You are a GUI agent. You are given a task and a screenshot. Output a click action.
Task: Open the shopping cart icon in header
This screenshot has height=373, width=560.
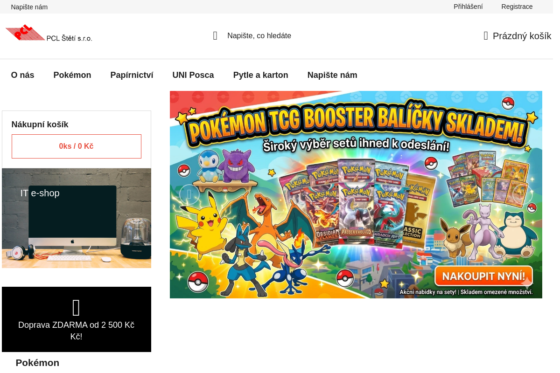click(486, 36)
